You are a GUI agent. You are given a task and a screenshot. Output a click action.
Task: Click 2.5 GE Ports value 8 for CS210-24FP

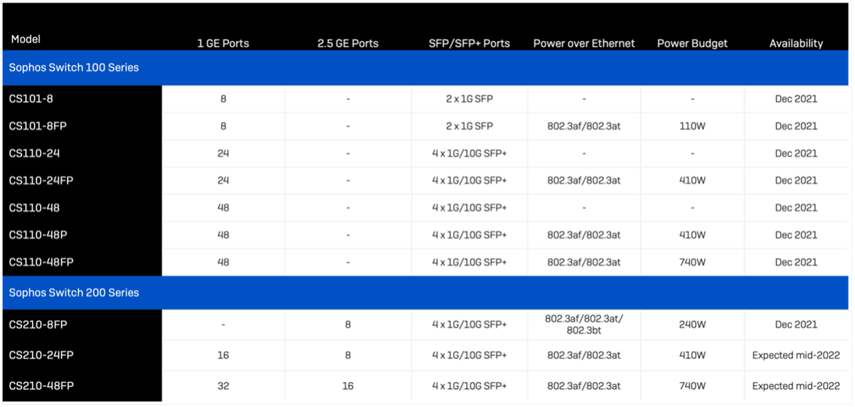[x=348, y=356]
